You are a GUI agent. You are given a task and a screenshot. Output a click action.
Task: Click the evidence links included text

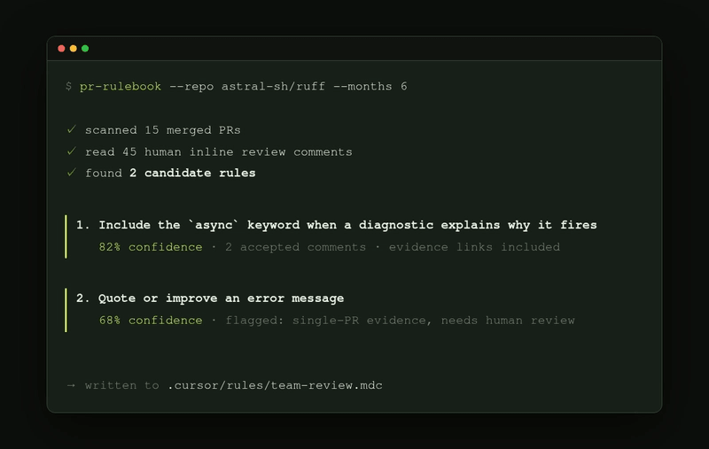coord(474,247)
